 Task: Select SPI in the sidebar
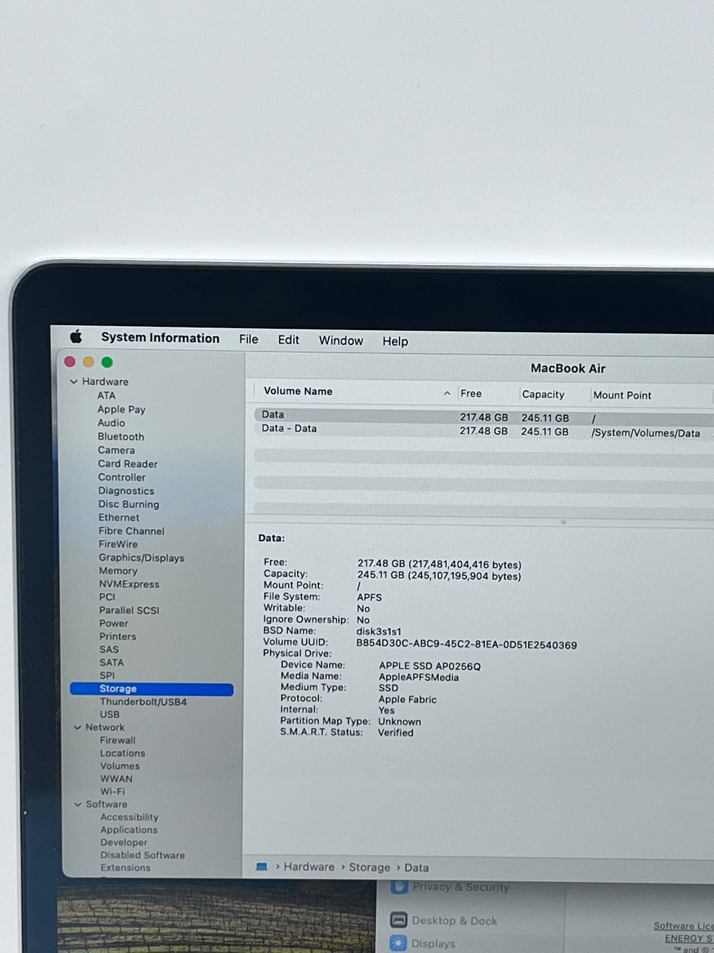(x=107, y=675)
